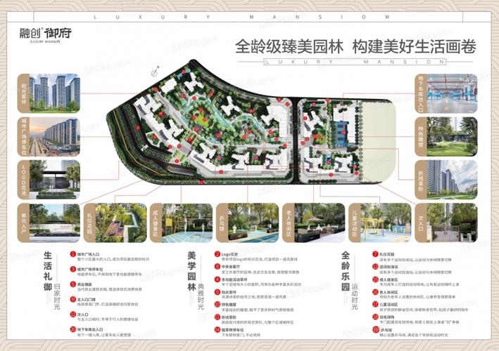Click the red marker next to 特色雕塑 legend entry
Image resolution: width=499 pixels, height=351 pixels.
217,305
